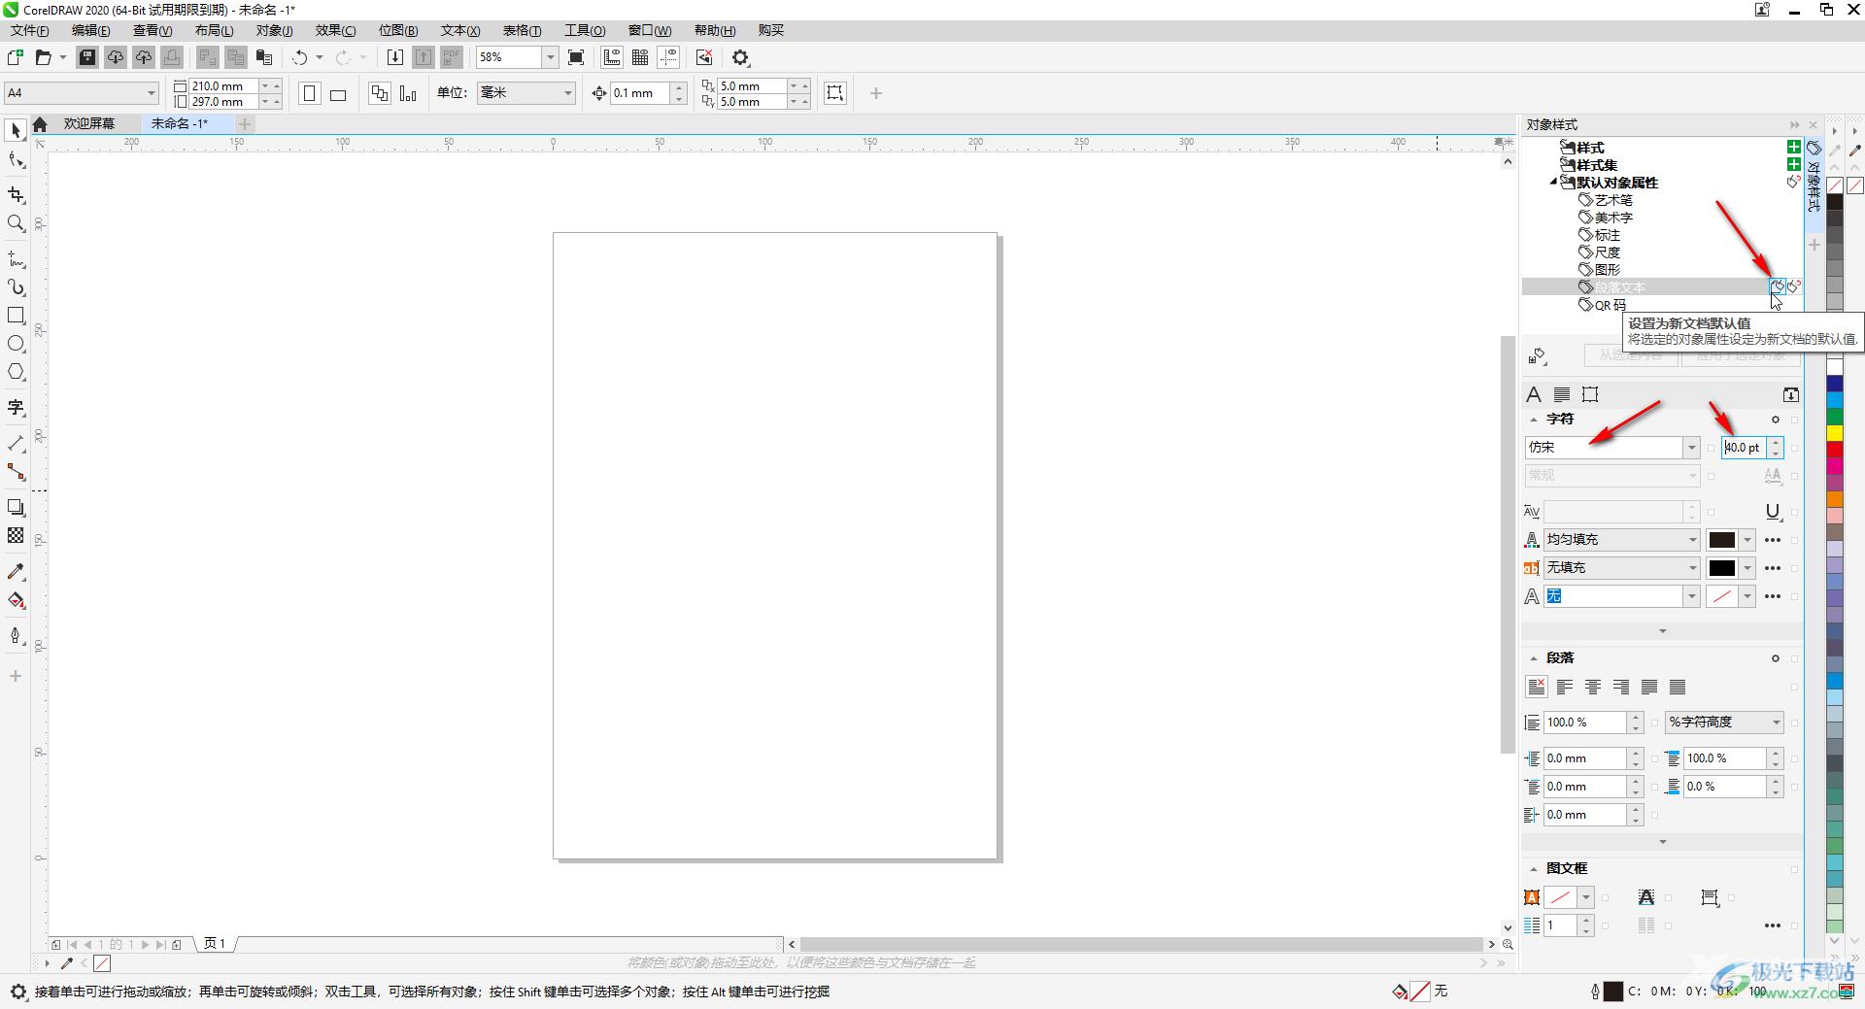1865x1009 pixels.
Task: Tick the checkbox beside font name field
Action: tap(1712, 448)
